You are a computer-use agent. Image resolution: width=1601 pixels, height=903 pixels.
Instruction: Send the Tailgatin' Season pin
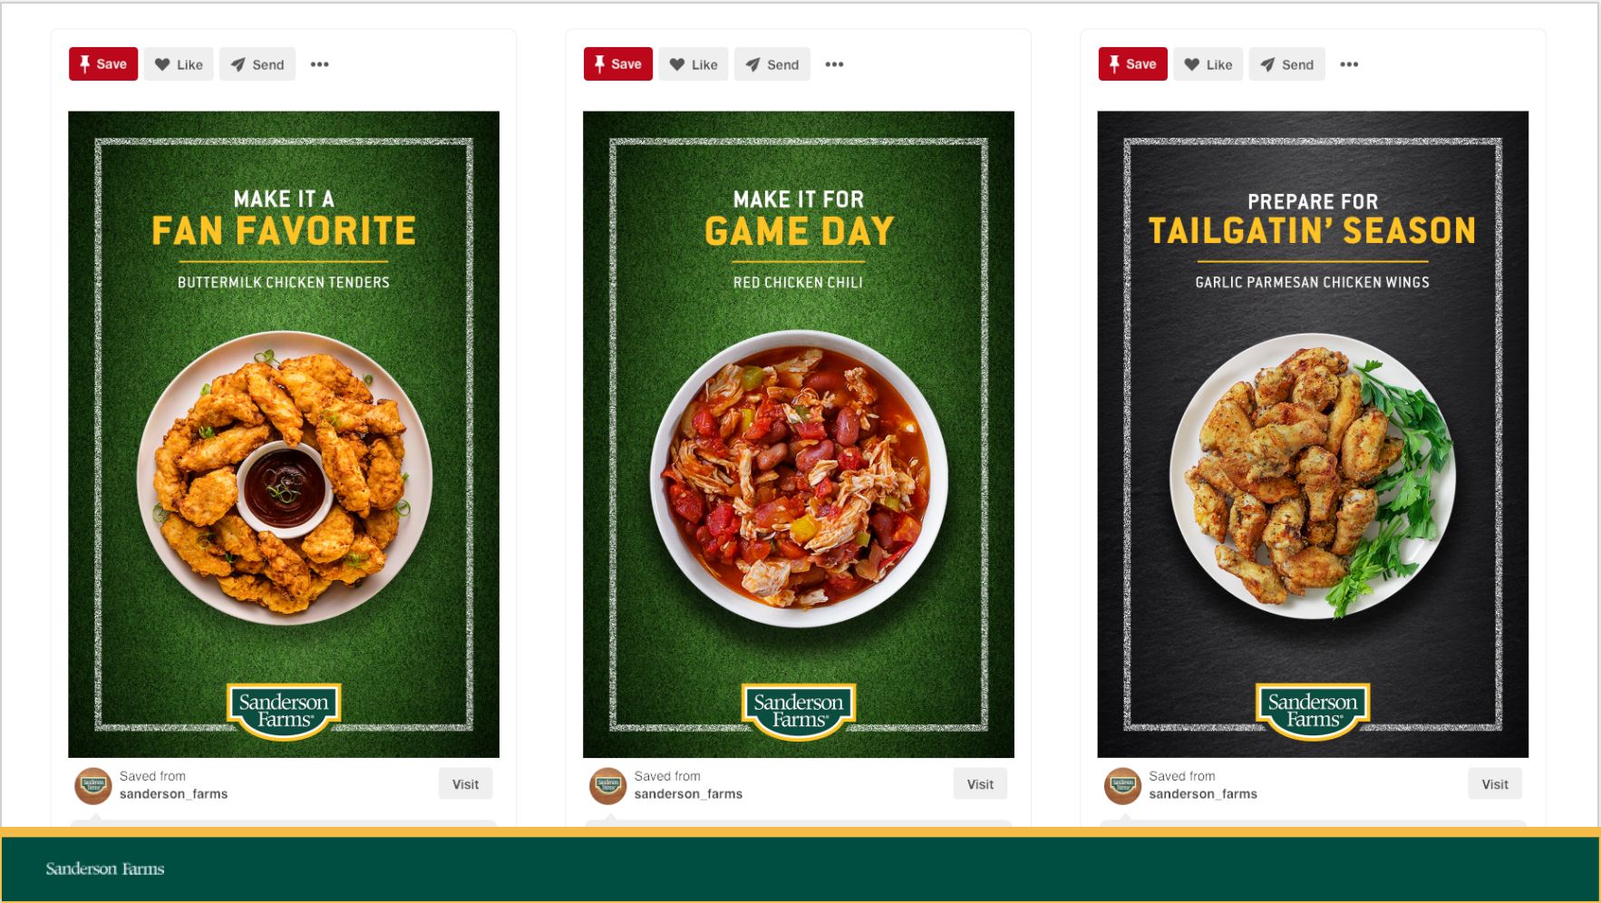(1287, 64)
